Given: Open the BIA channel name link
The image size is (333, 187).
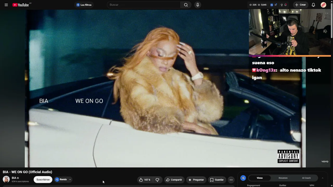Looking at the screenshot, I should coord(14,178).
